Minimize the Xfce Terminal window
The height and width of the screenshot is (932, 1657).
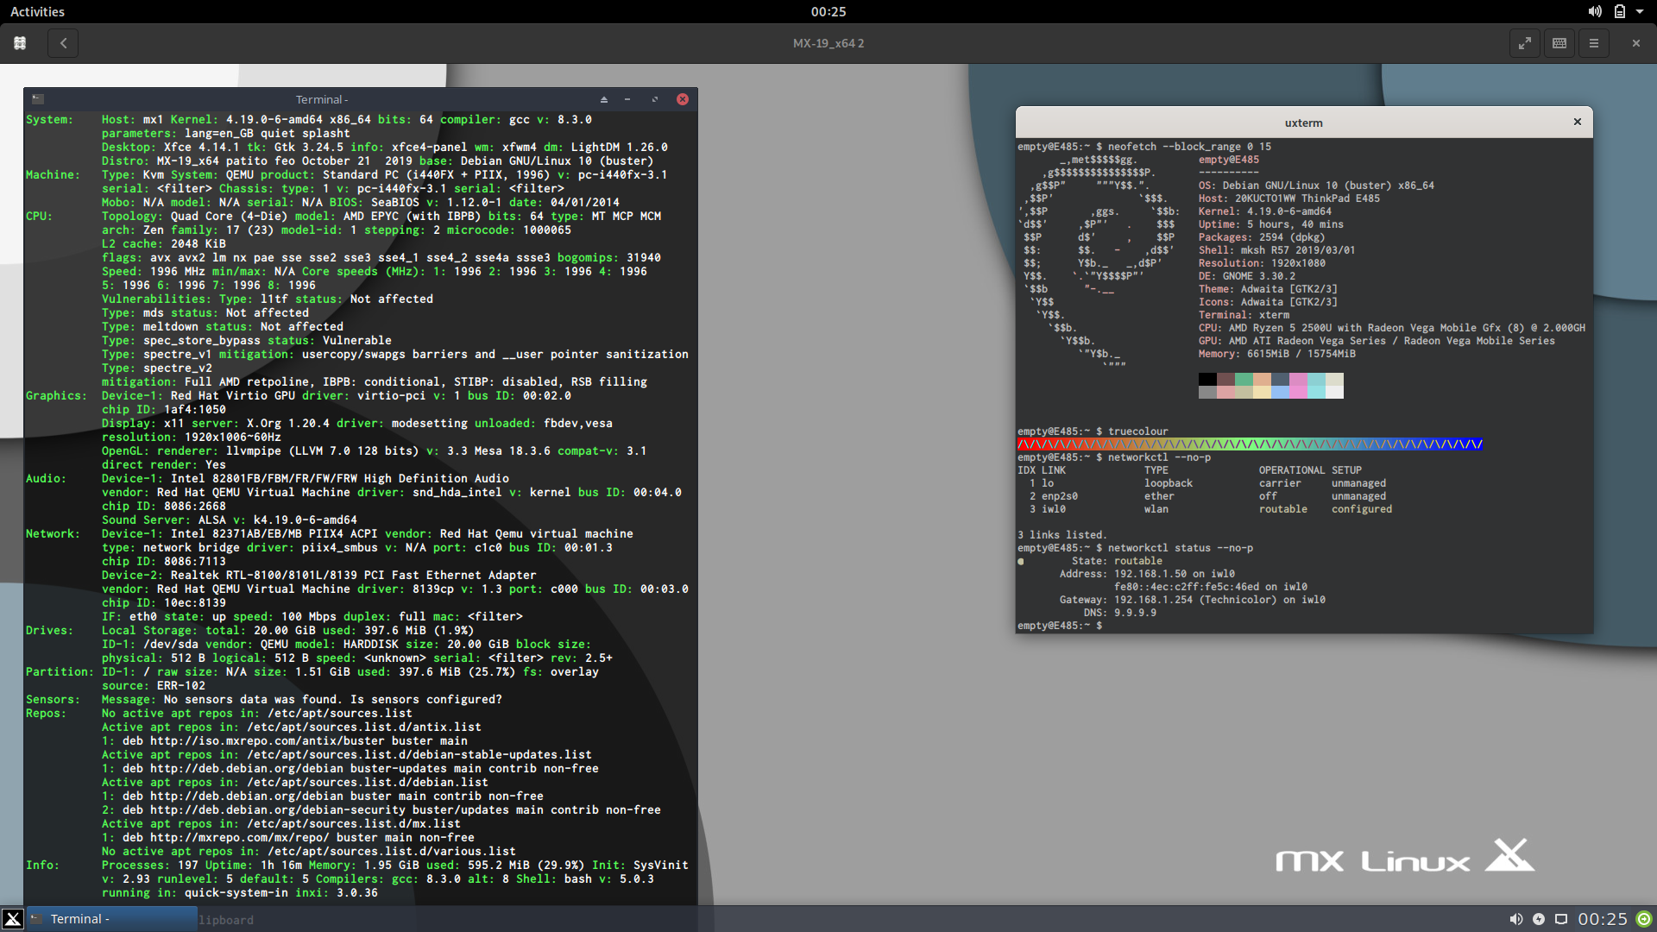[627, 99]
